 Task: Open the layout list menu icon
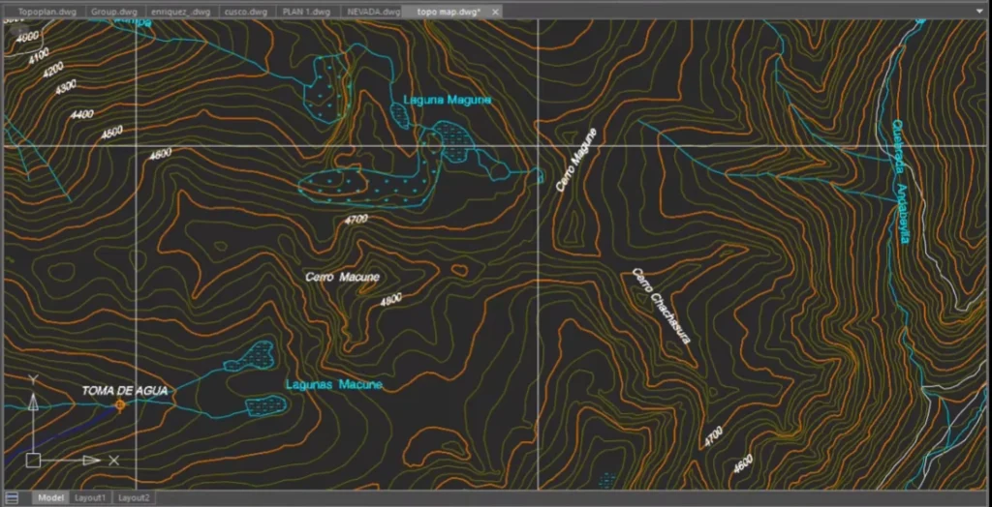[13, 497]
